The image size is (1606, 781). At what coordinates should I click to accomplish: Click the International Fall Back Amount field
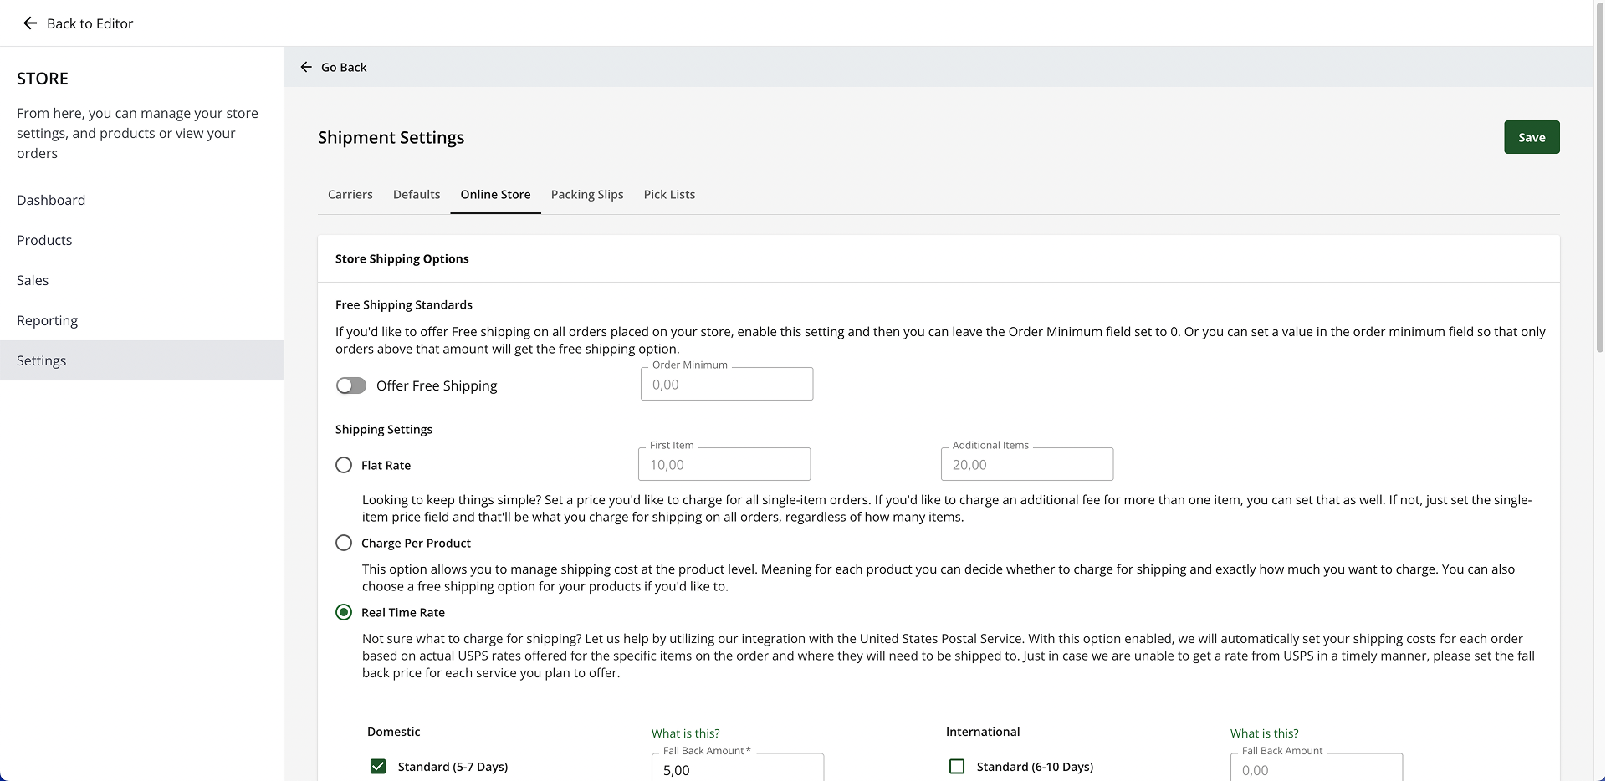click(x=1317, y=768)
